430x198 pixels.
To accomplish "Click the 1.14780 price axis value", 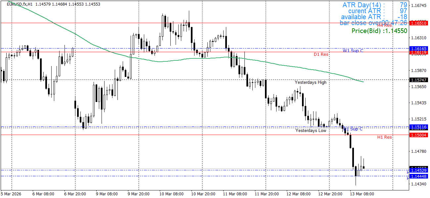I will (418, 151).
